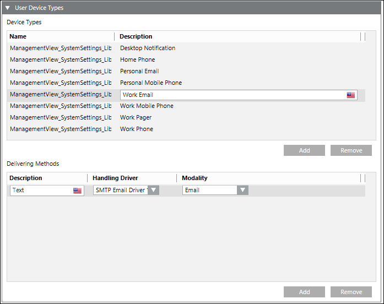The image size is (384, 304).
Task: Open the Email modality dropdown
Action: click(242, 190)
